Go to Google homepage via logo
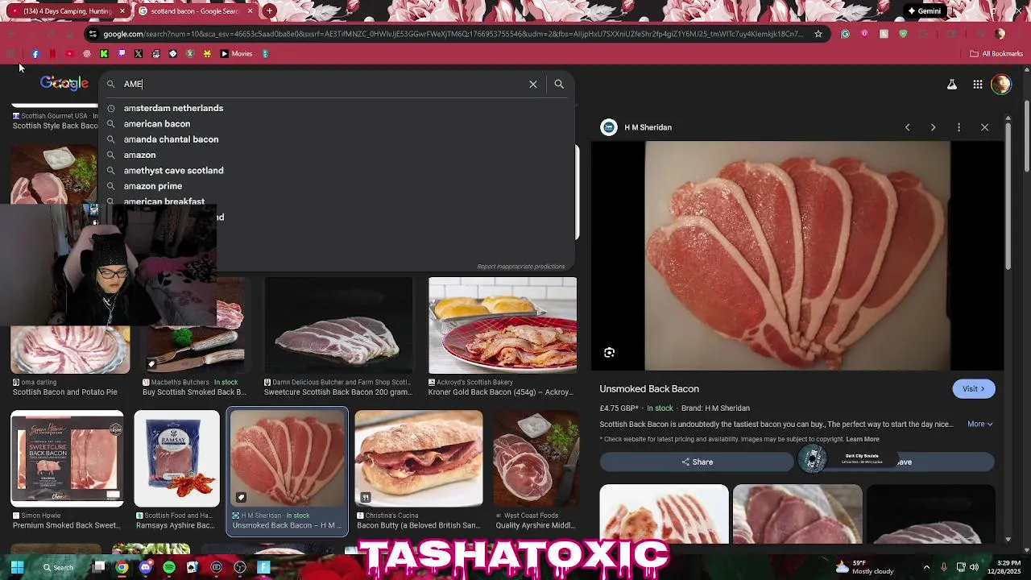The width and height of the screenshot is (1031, 580). click(x=64, y=83)
